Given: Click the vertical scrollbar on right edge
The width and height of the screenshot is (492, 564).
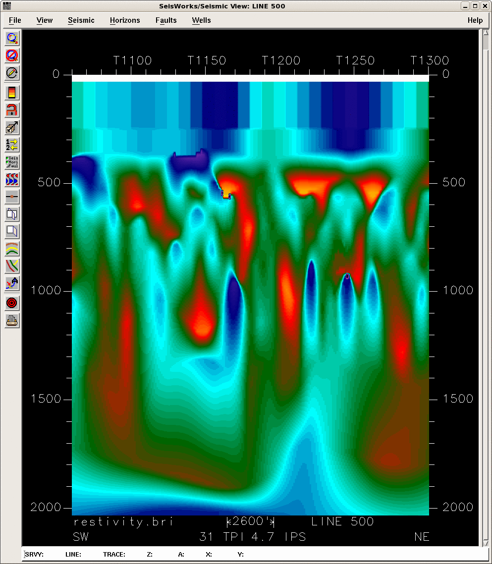Looking at the screenshot, I should tap(486, 287).
